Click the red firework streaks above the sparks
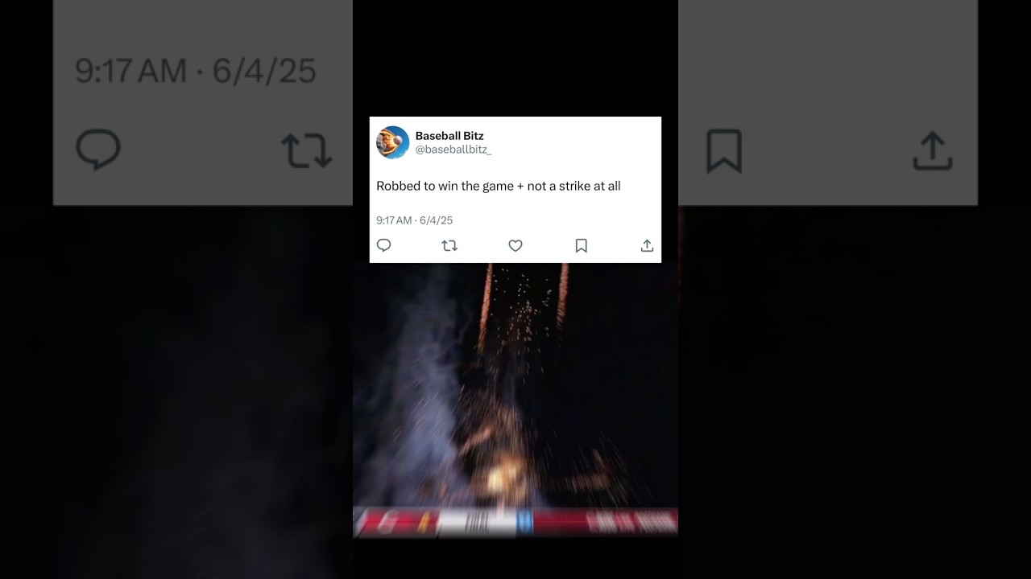The width and height of the screenshot is (1031, 579). pos(524,298)
